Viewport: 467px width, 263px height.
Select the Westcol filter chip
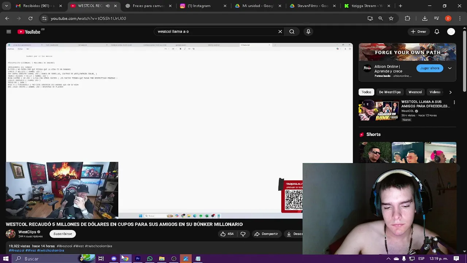pos(415,92)
